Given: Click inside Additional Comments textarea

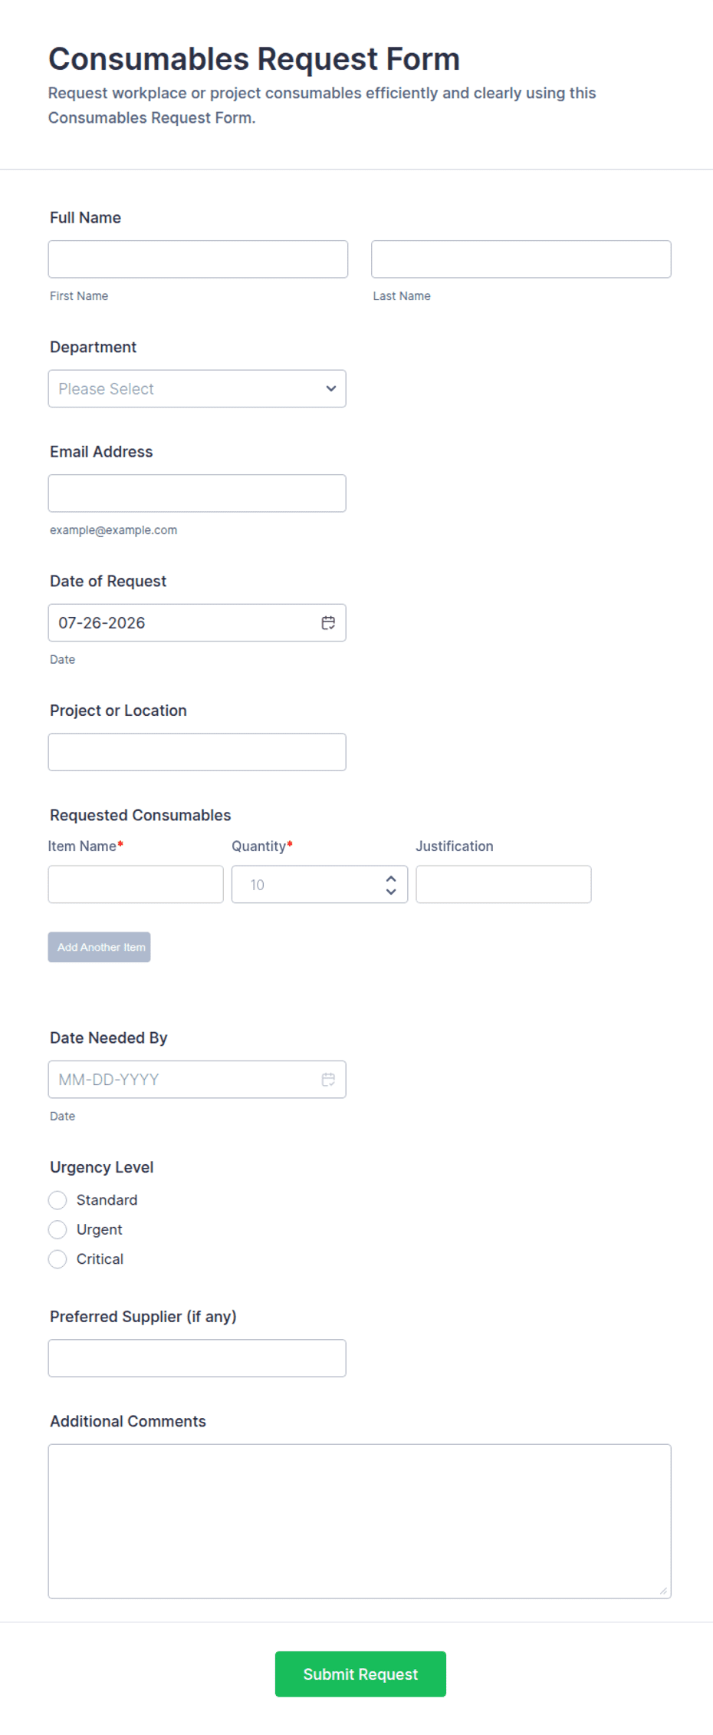Looking at the screenshot, I should 360,1521.
